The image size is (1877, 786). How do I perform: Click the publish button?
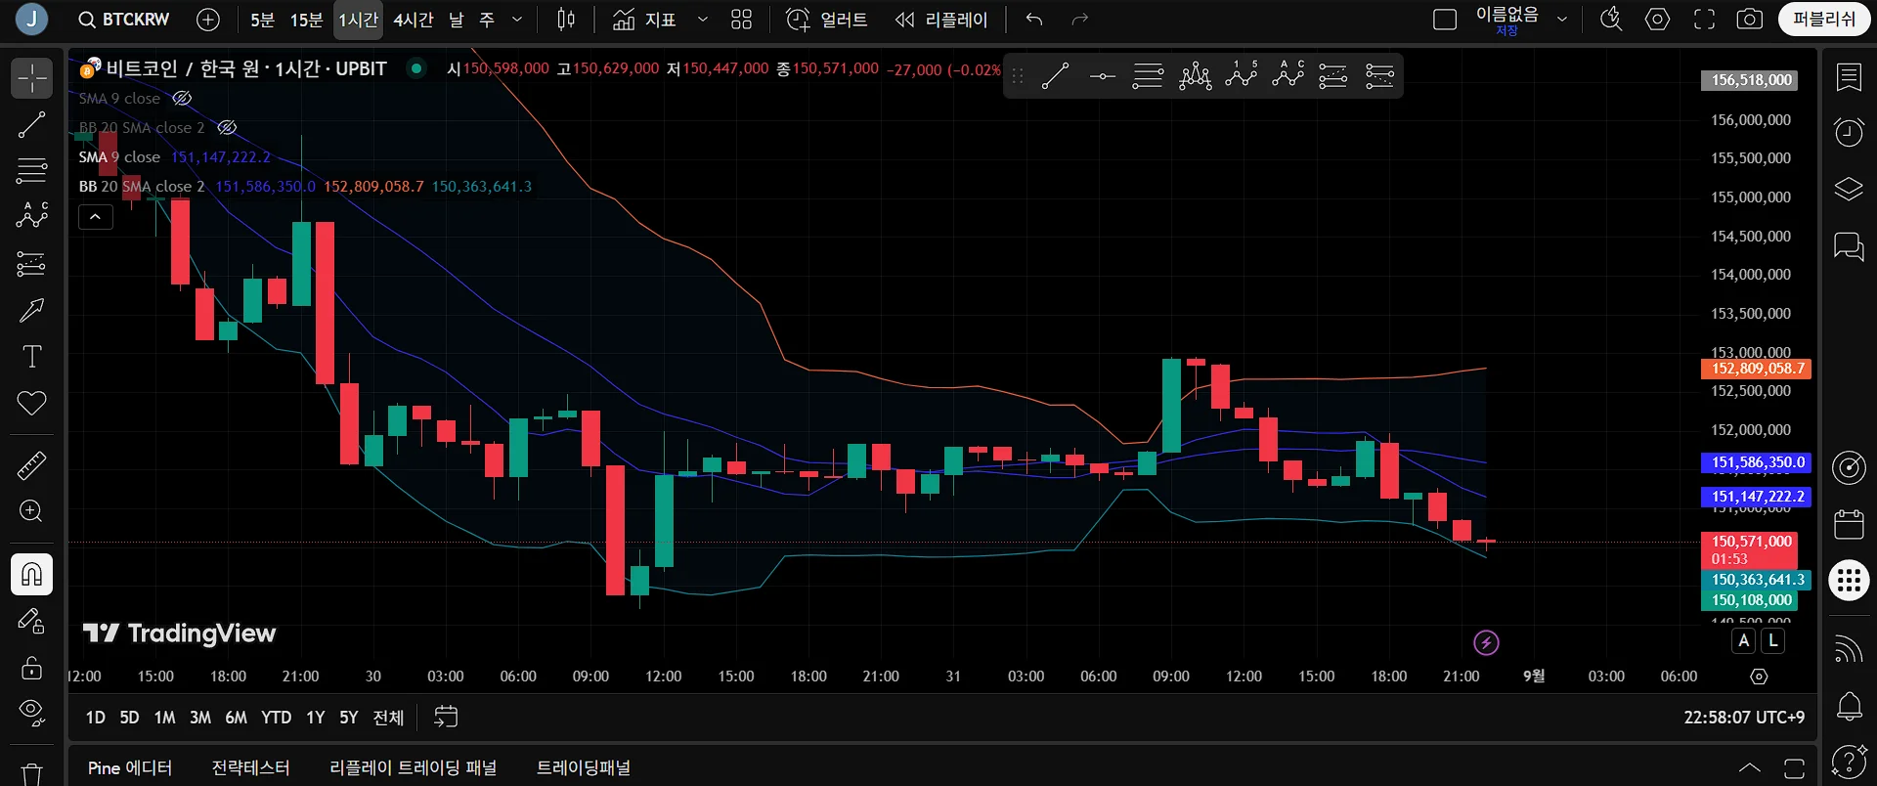pyautogui.click(x=1823, y=20)
